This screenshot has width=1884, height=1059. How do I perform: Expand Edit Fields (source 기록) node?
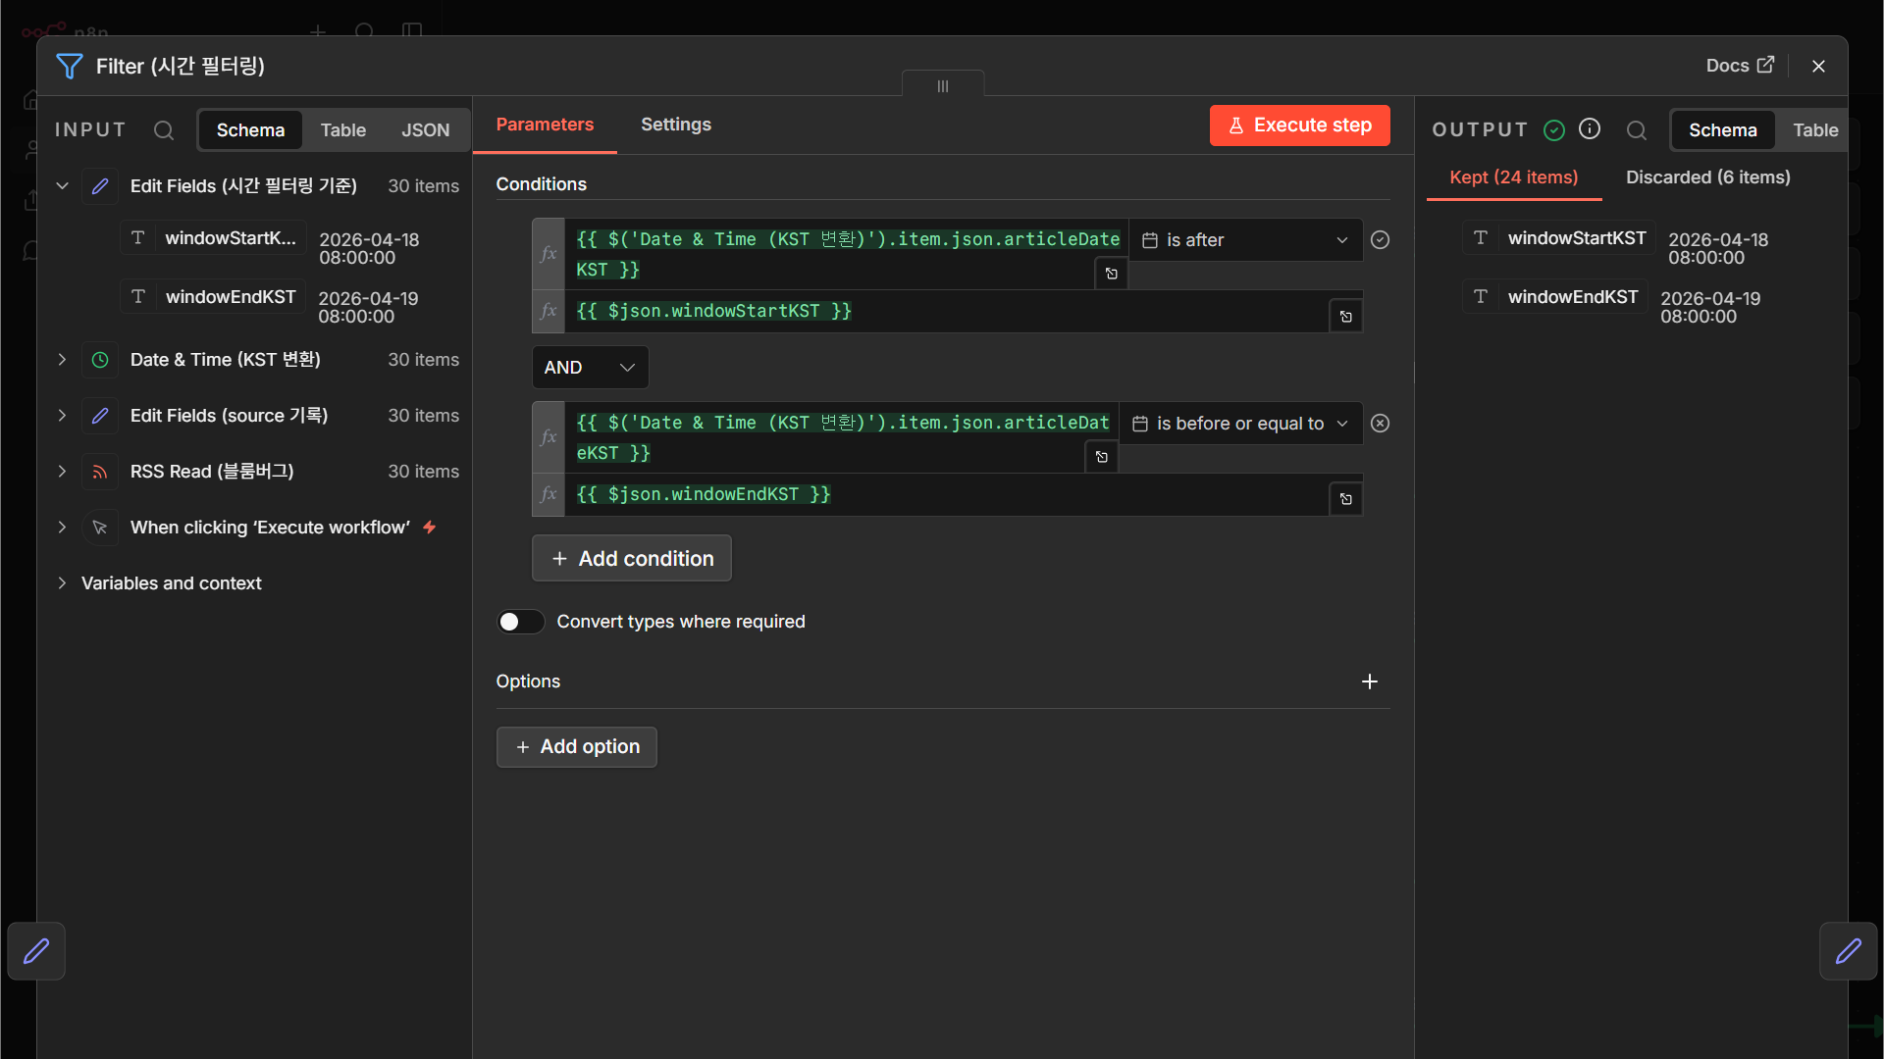pyautogui.click(x=62, y=416)
